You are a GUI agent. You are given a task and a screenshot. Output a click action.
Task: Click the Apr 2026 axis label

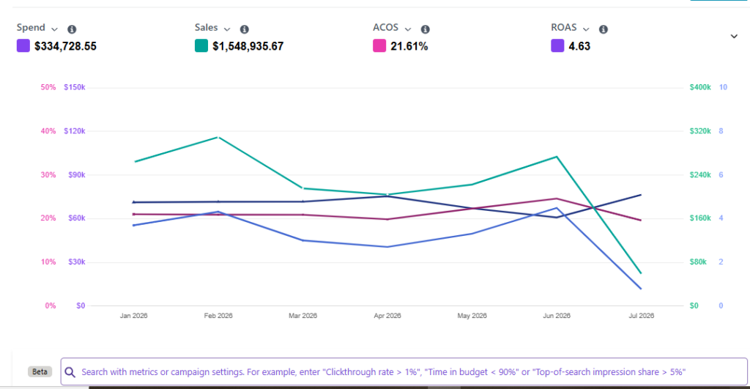[x=387, y=316]
